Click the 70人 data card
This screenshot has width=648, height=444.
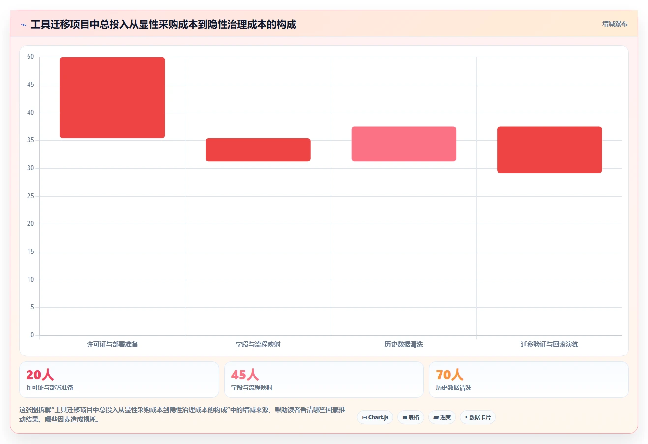pos(529,380)
